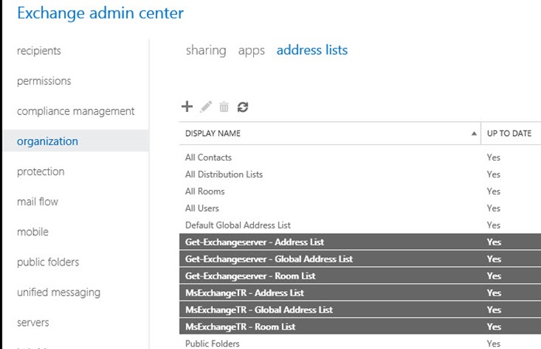The height and width of the screenshot is (349, 541).
Task: Select MsExchangeTR - Global Address List row
Action: coord(360,310)
